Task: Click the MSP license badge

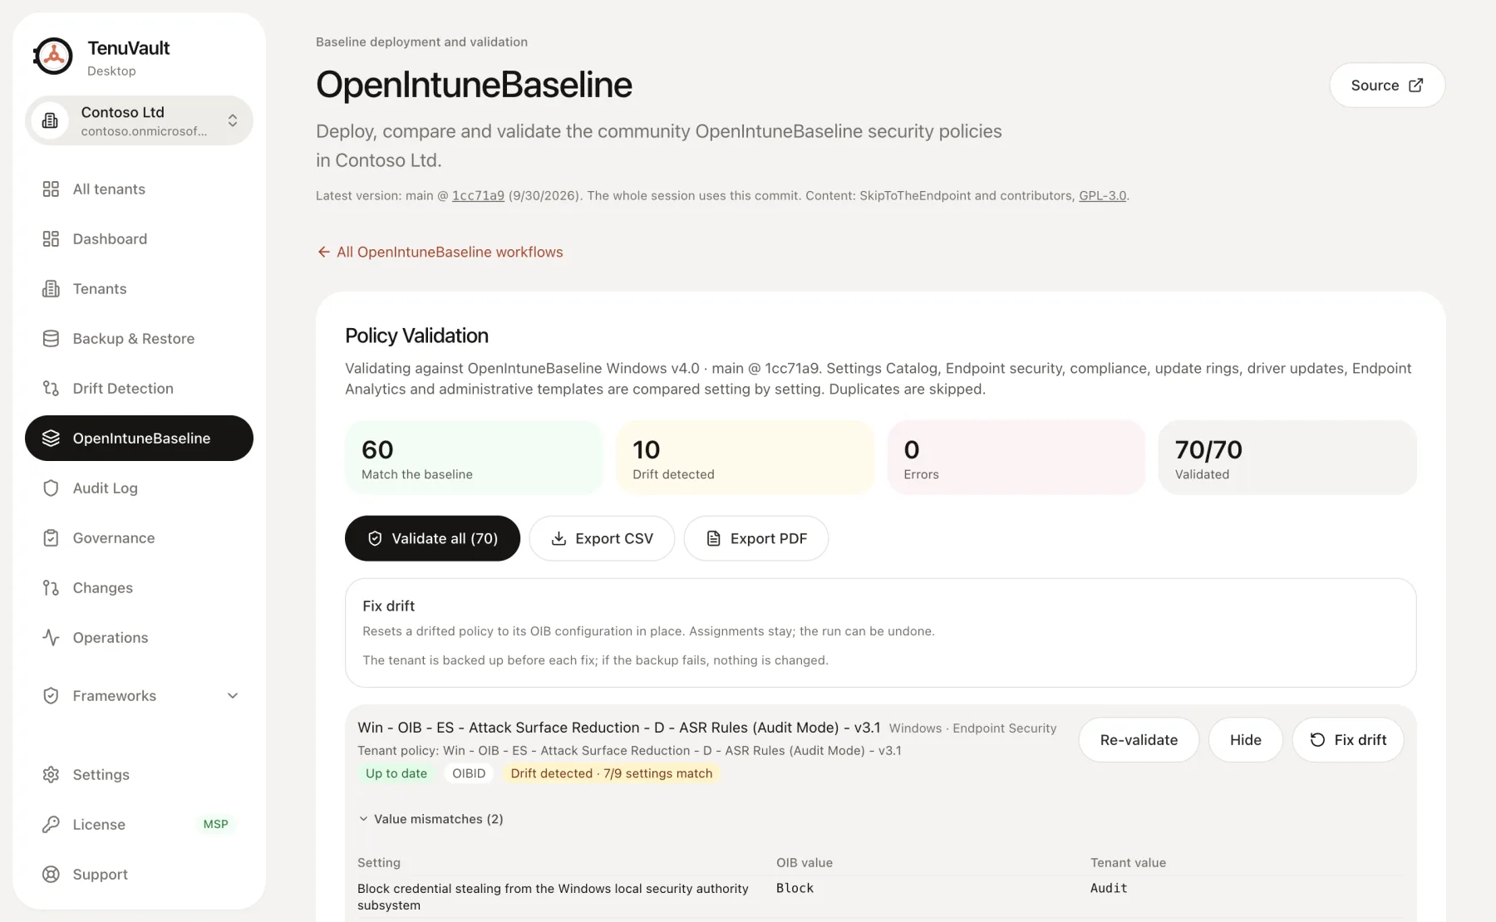Action: 215,825
